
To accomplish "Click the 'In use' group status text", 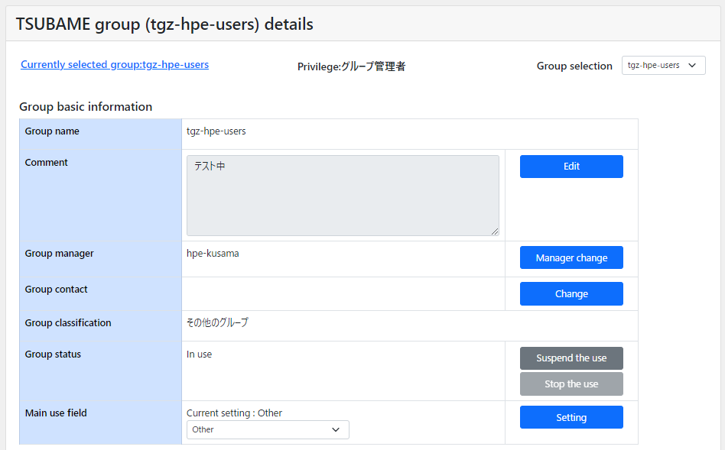I will click(x=200, y=354).
